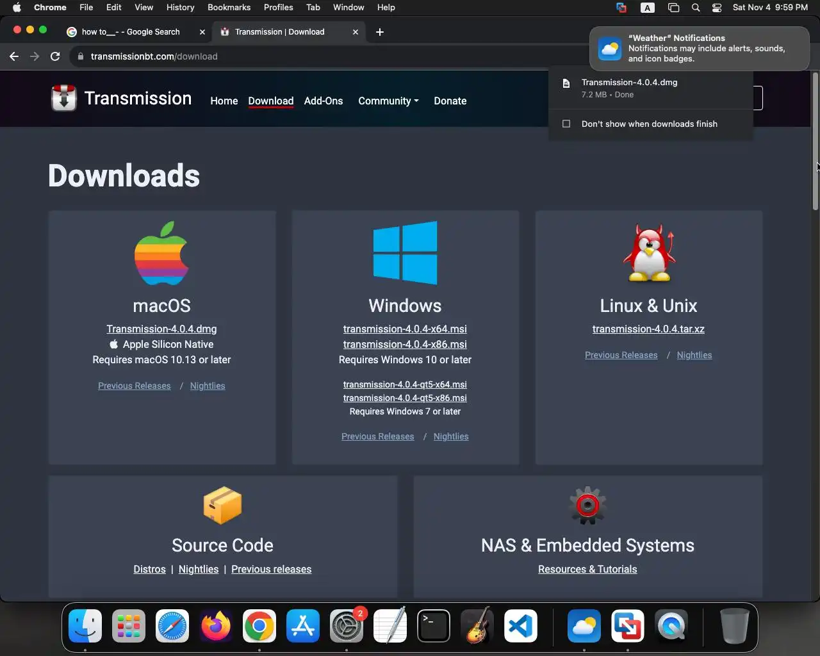Open Previous releases under Source Code
Viewport: 820px width, 656px height.
(x=272, y=570)
